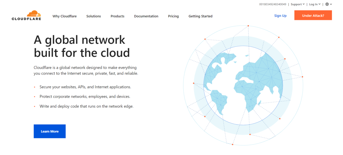Click the CLOUDFLARE wordmark text
This screenshot has width=343, height=155.
[26, 19]
